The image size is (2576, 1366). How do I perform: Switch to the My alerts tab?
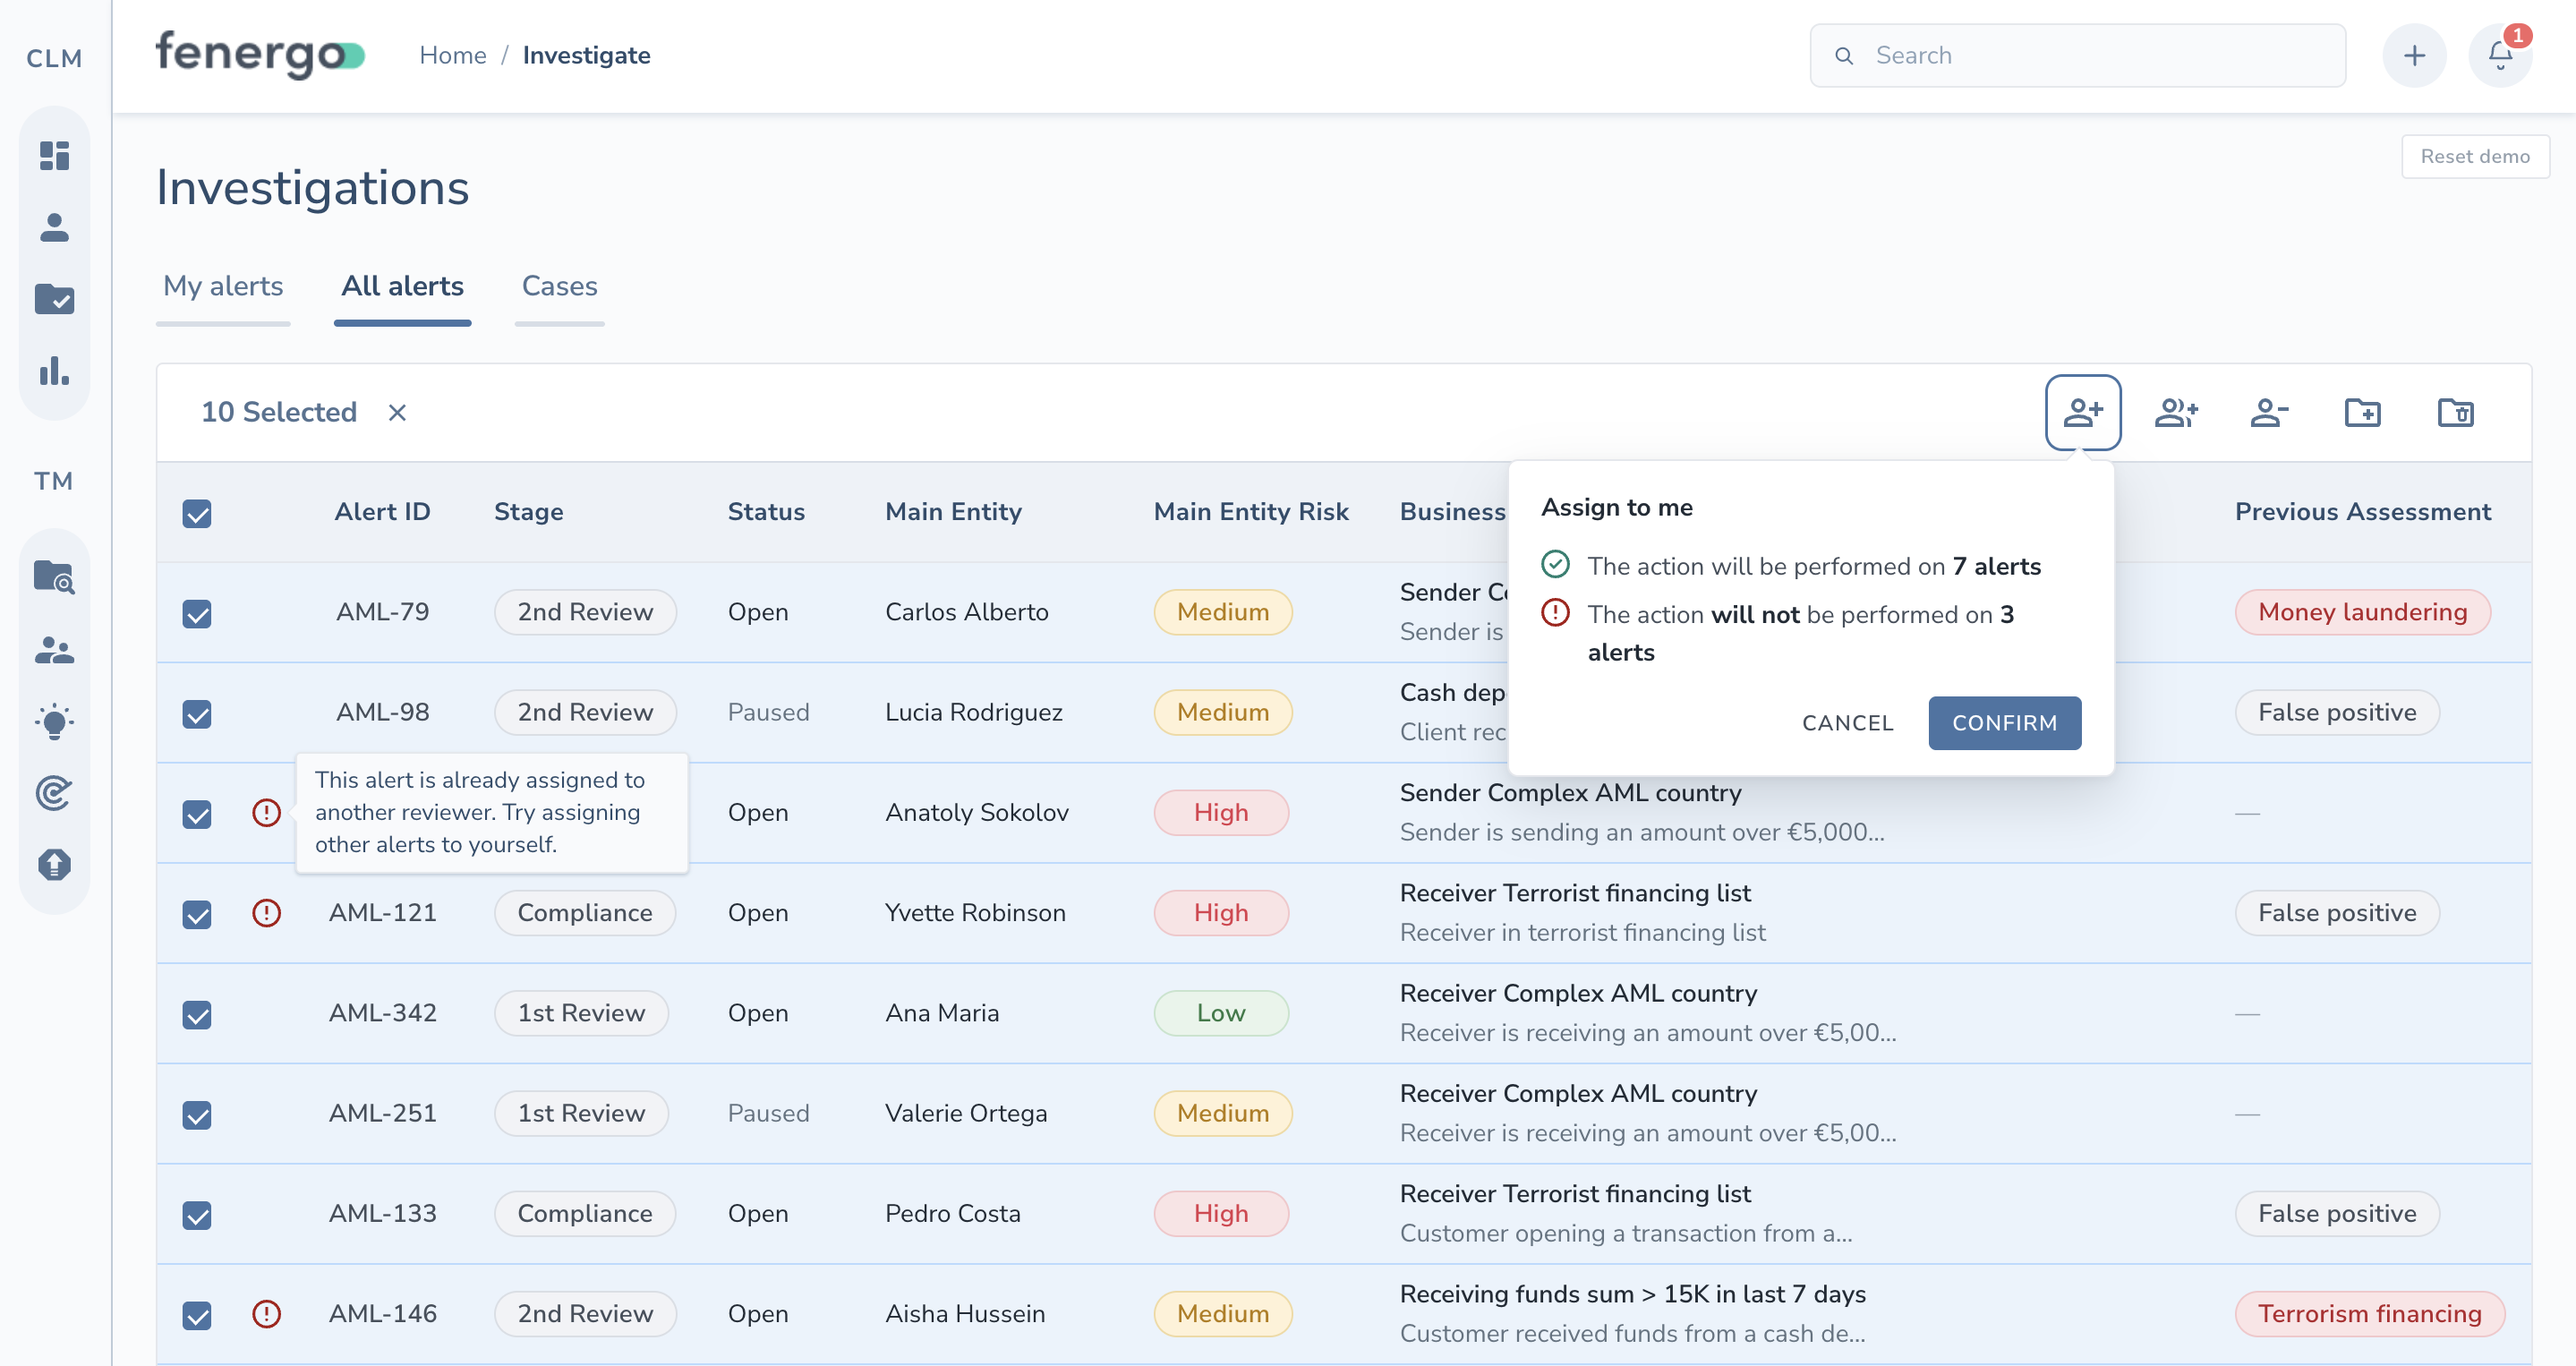point(223,286)
